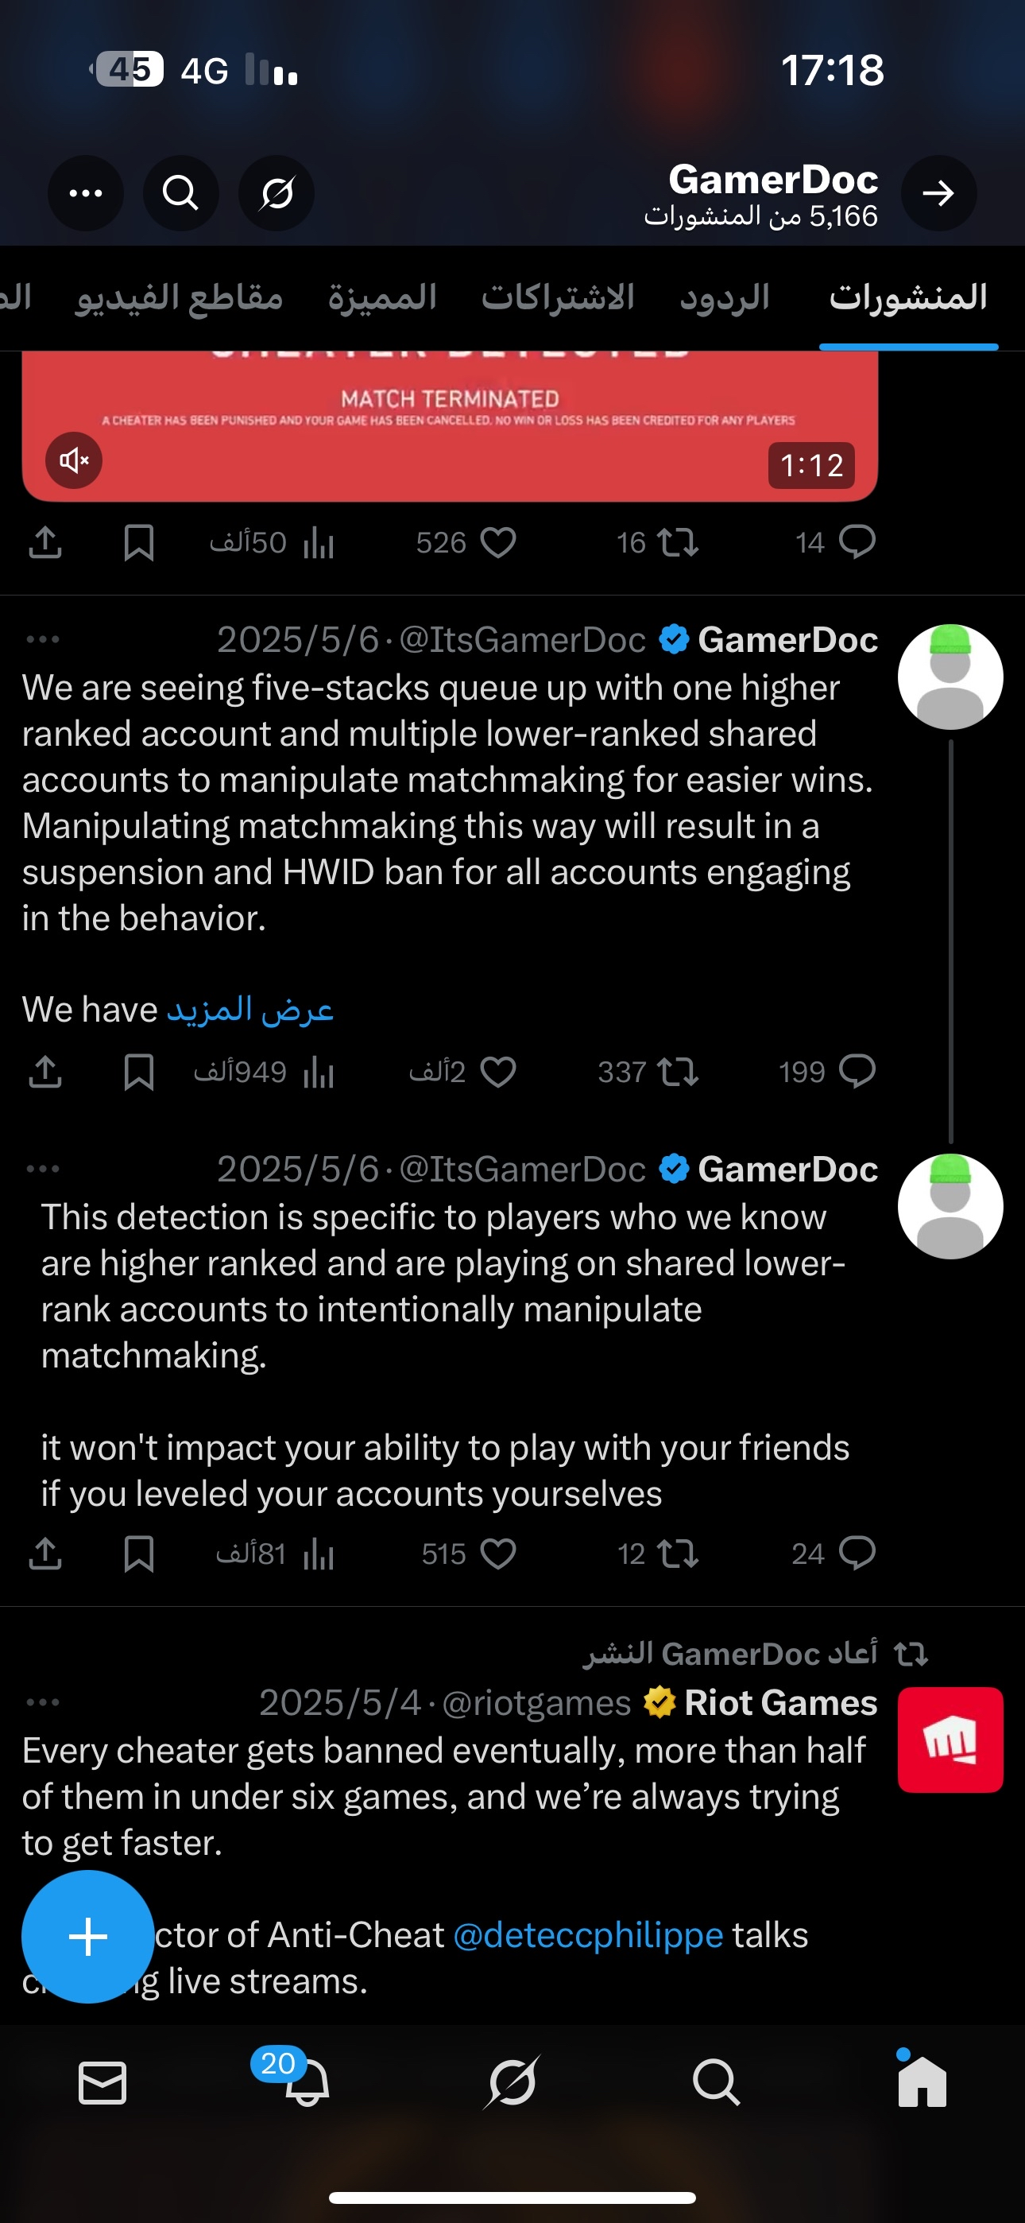The height and width of the screenshot is (2223, 1025).
Task: Go back with the header arrow
Action: [938, 193]
